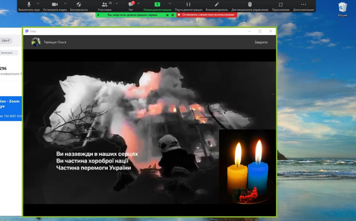356x221 pixels.
Task: Click Закрити in Viber viewer
Action: coord(261,42)
